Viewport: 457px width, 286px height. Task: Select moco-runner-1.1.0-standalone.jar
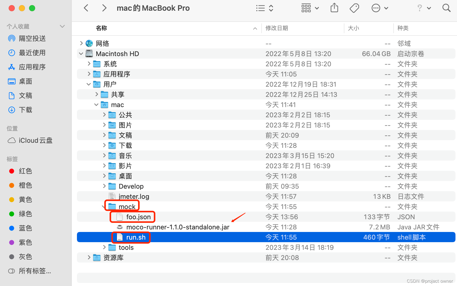point(178,227)
